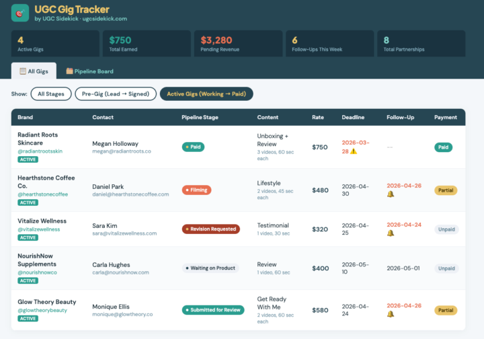This screenshot has height=339, width=484.
Task: Click the Follow-Ups This Week stat card
Action: [x=329, y=44]
